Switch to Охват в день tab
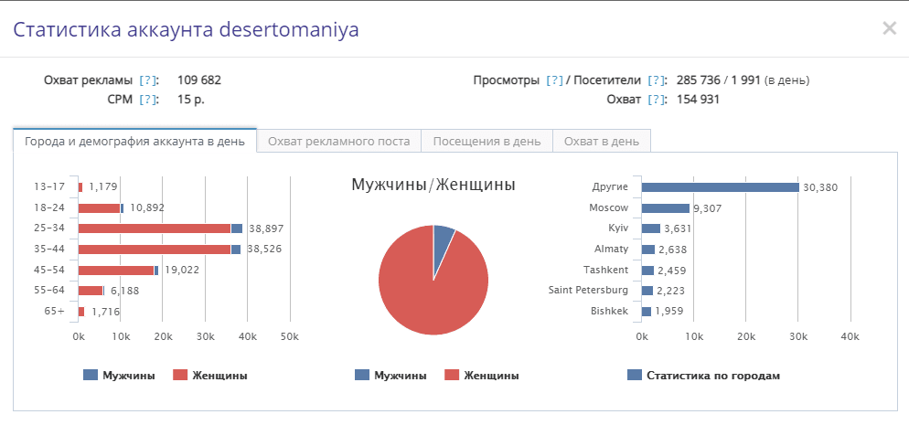 602,142
